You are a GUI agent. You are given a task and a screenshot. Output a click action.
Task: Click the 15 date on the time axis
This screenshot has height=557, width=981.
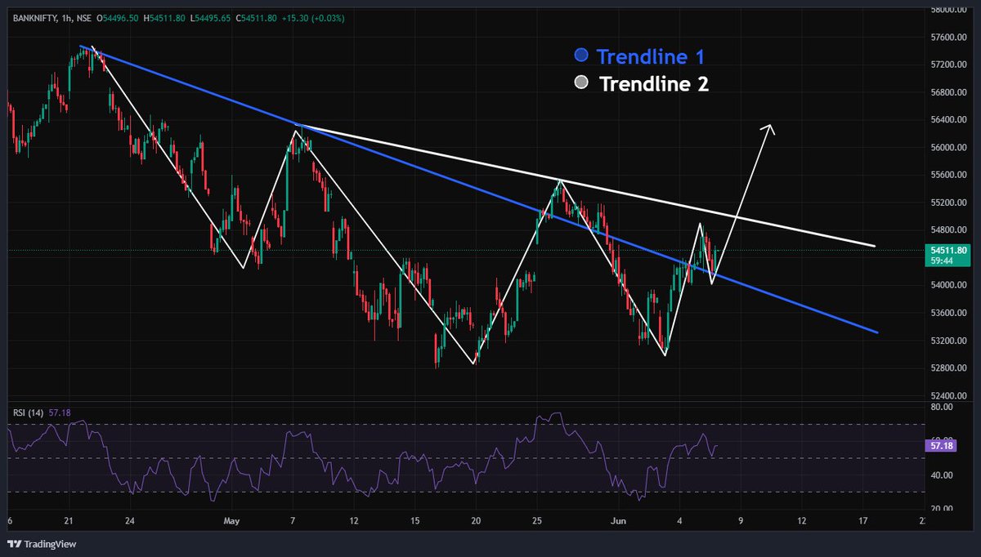point(414,520)
